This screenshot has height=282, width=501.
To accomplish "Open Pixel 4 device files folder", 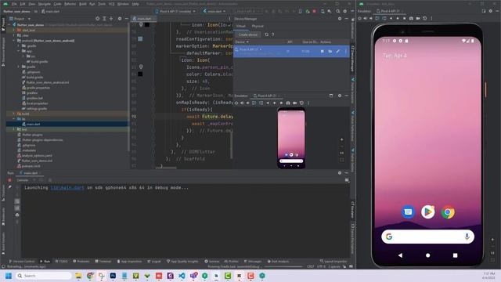I will (330, 51).
